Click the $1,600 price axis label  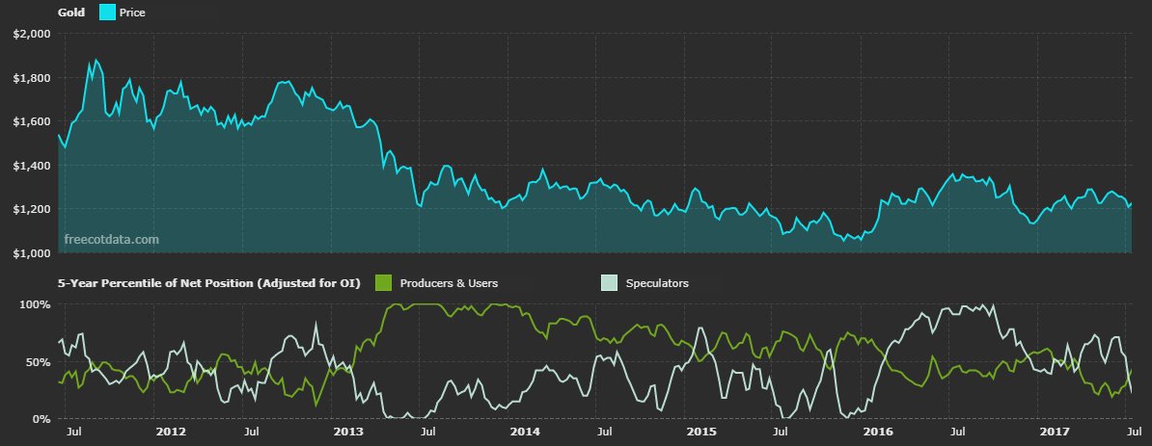point(32,121)
